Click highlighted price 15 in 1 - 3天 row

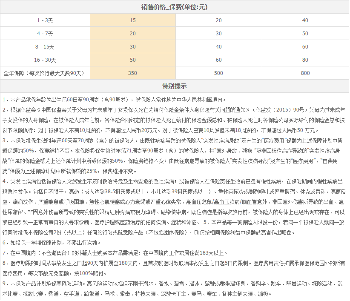click(x=132, y=20)
